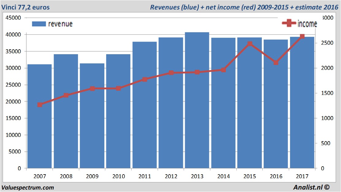341x192 pixels.
Task: Click the "Analist.nl ©" credit text
Action: (x=311, y=187)
